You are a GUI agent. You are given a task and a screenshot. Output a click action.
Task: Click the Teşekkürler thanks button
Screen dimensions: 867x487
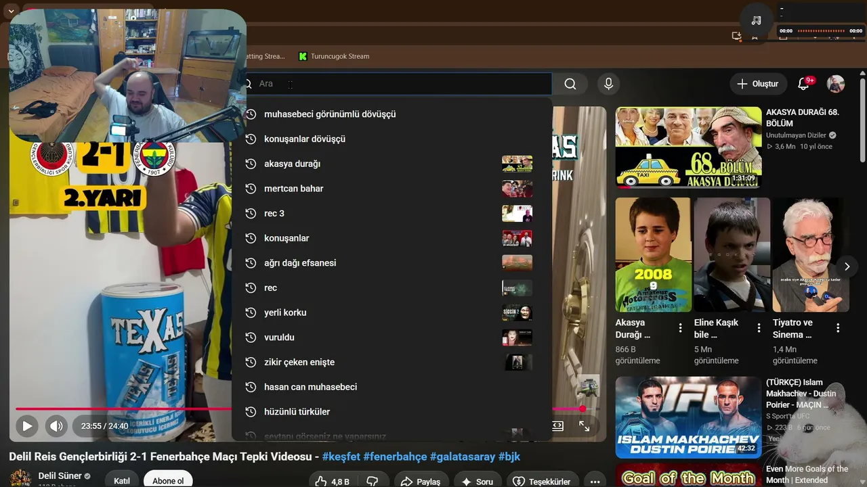(x=543, y=482)
